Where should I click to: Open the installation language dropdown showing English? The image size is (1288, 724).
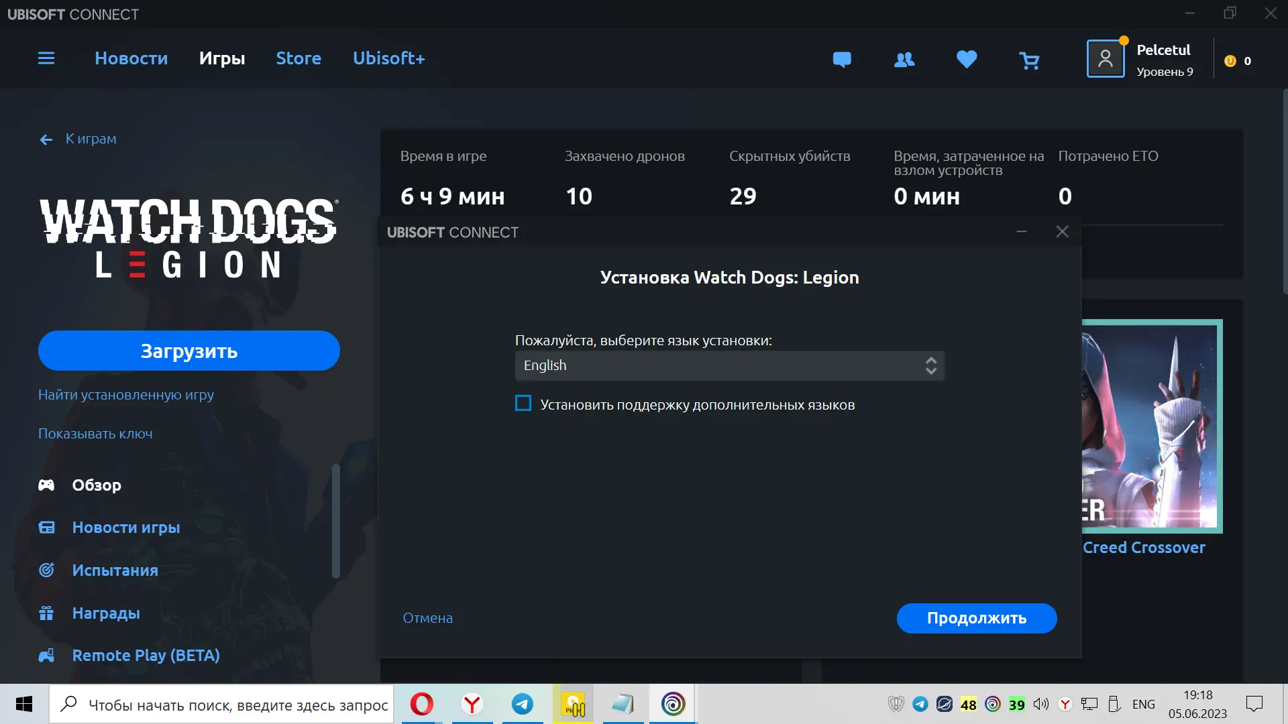(x=729, y=365)
